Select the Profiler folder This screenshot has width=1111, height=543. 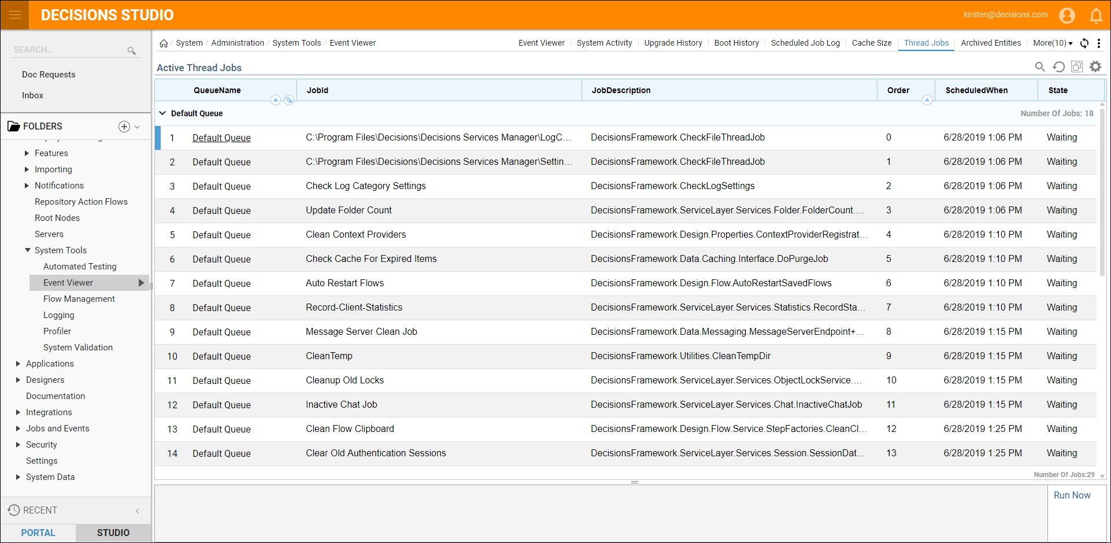tap(57, 331)
